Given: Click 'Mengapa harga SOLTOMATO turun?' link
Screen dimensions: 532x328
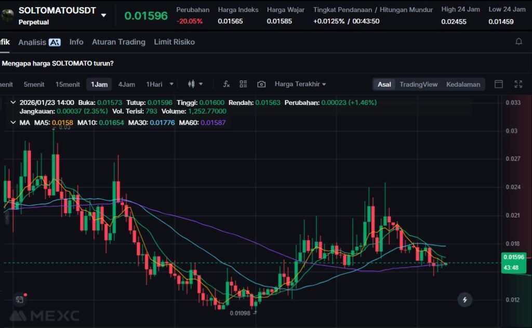Looking at the screenshot, I should [58, 63].
